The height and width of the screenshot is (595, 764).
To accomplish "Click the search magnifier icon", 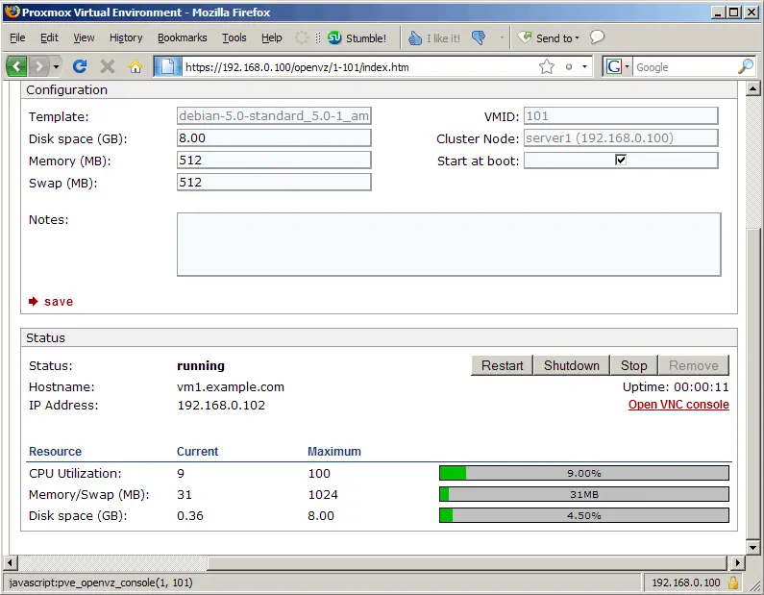I will (x=745, y=66).
